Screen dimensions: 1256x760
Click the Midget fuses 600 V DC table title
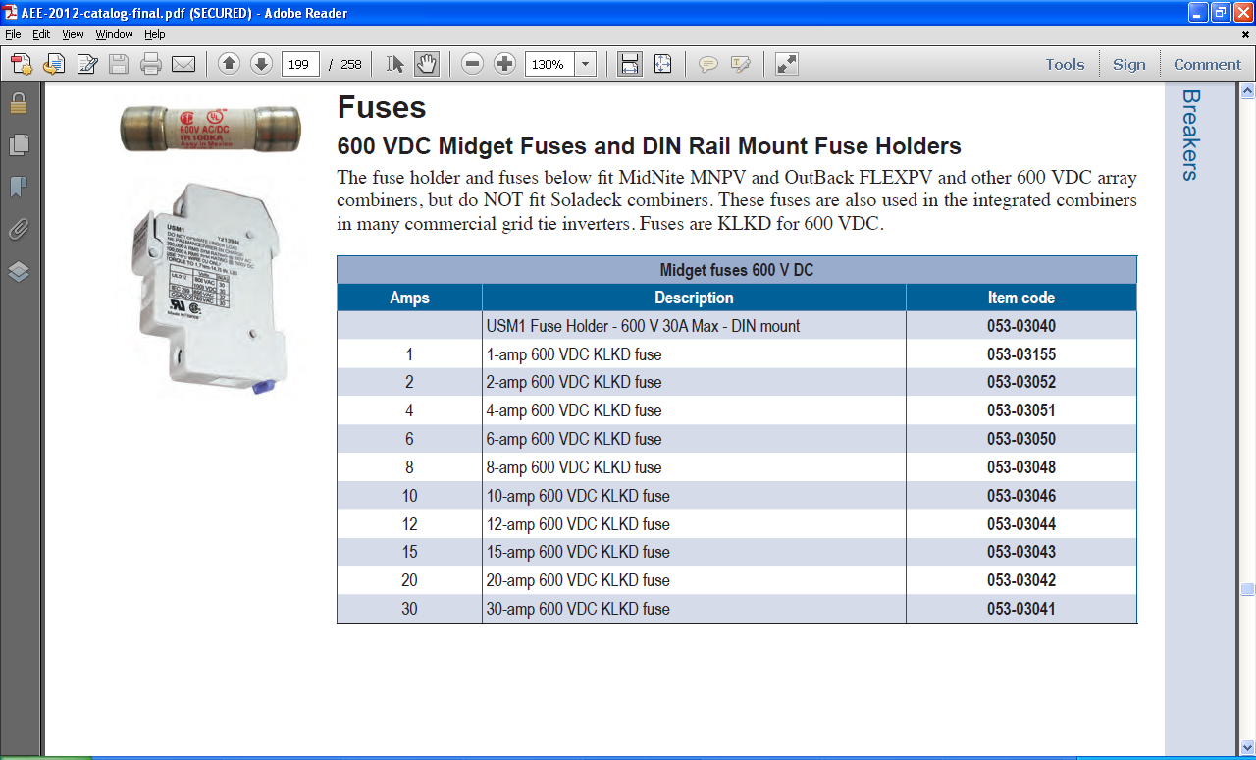tap(736, 270)
